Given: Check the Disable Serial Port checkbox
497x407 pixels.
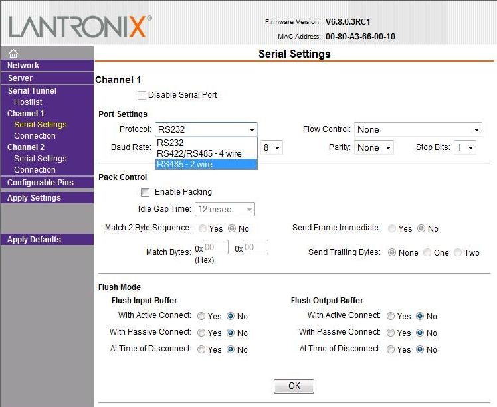Looking at the screenshot, I should (x=142, y=95).
